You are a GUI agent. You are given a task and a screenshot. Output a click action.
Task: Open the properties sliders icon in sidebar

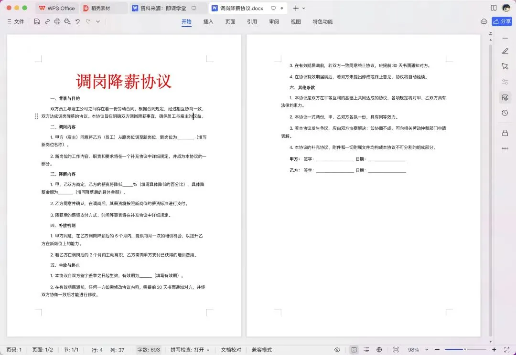pyautogui.click(x=505, y=82)
